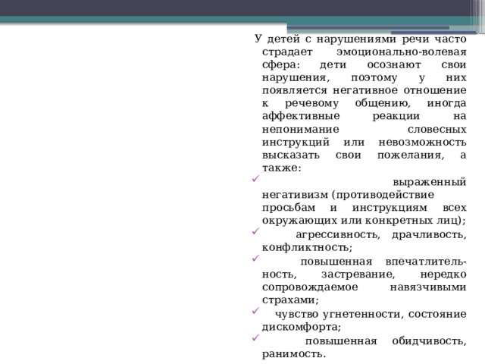The width and height of the screenshot is (485, 364).
Task: Click the line "повышенная впечатлитель-"
Action: [x=383, y=262]
